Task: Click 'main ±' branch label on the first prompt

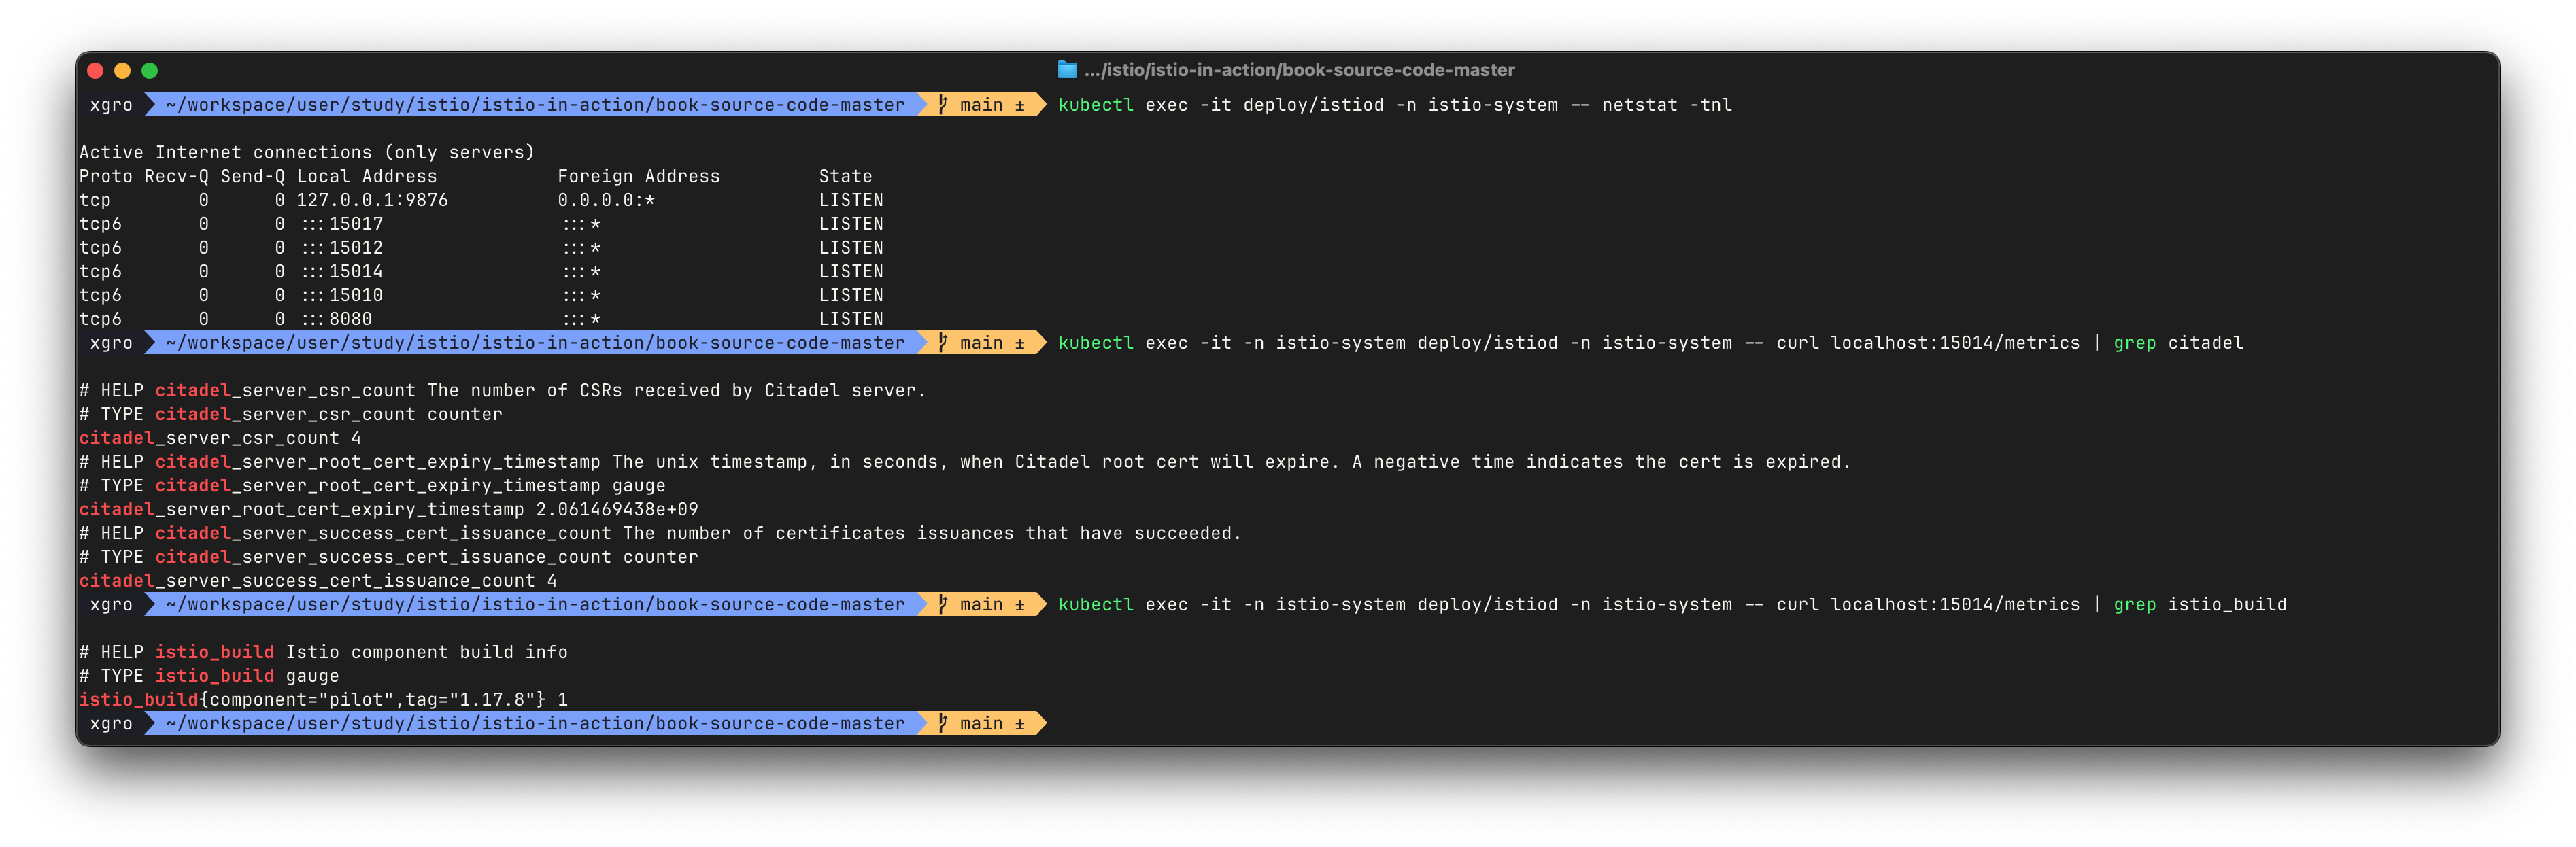Action: [992, 105]
